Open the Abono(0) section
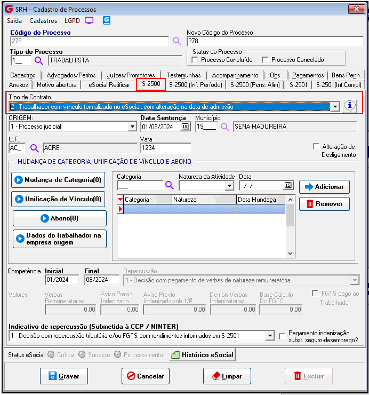369x395 pixels. (60, 218)
